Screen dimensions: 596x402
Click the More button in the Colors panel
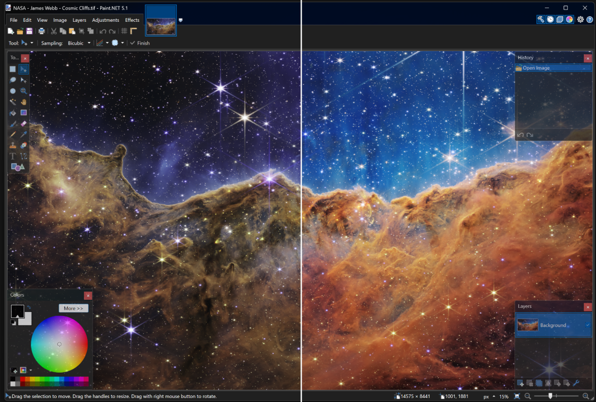tap(73, 308)
